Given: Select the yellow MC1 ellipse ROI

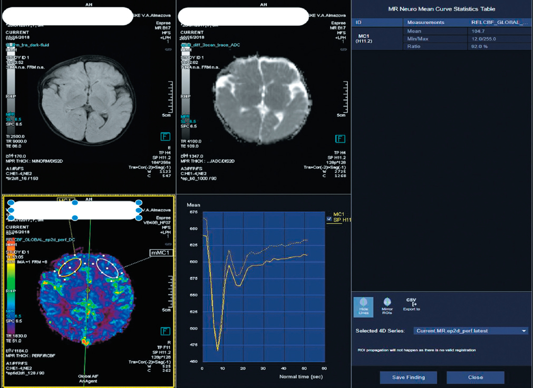Looking at the screenshot, I should (x=70, y=268).
